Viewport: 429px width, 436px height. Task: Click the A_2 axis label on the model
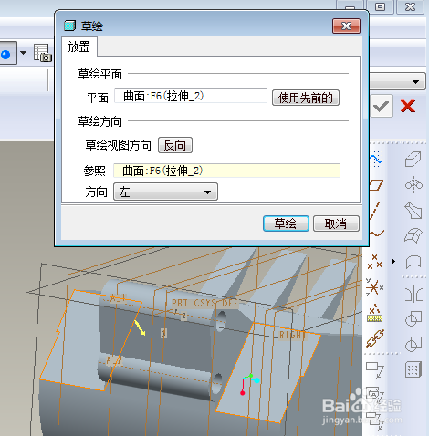point(114,360)
